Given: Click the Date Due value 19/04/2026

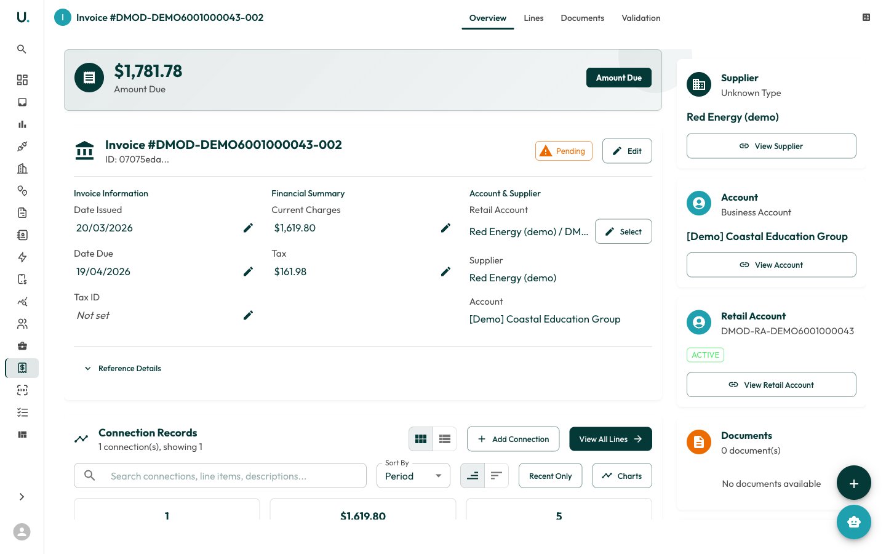Looking at the screenshot, I should click(x=103, y=271).
